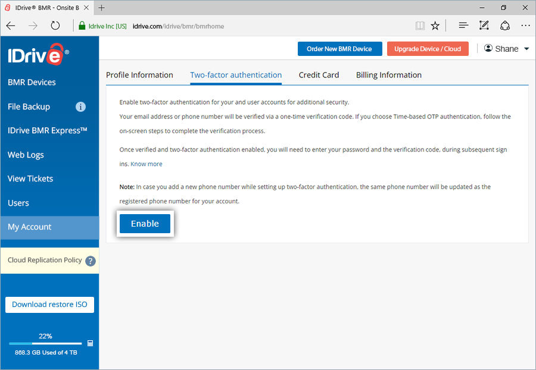Open reading view in the browser toolbar

coord(420,26)
